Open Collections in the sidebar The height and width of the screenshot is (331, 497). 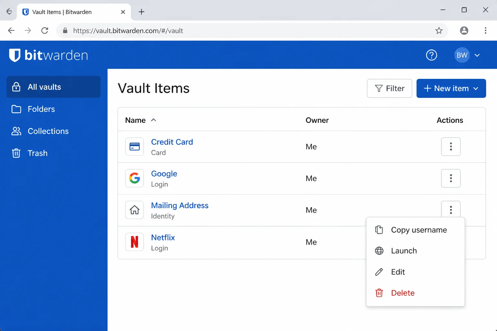[53, 131]
